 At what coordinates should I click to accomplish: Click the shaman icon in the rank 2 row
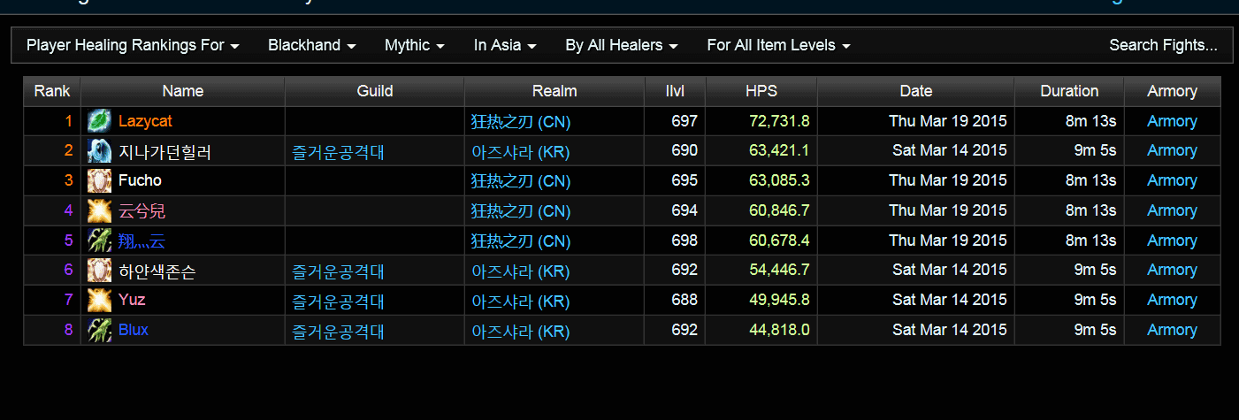coord(99,151)
